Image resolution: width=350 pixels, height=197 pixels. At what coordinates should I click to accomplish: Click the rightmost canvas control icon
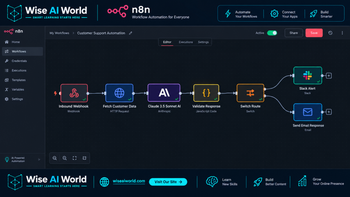point(84,158)
